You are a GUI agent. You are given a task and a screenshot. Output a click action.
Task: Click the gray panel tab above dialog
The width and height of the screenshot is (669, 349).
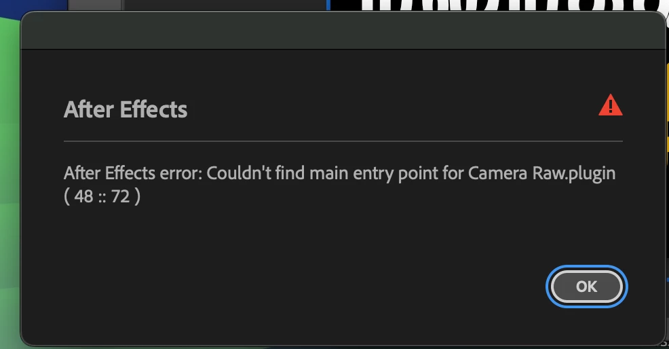point(95,5)
